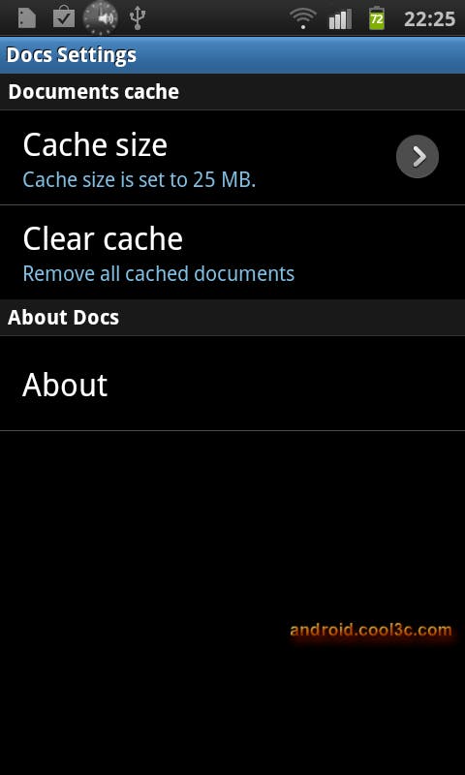Viewport: 465px width, 775px height.
Task: Tap the volume clock status icon
Action: click(x=101, y=18)
